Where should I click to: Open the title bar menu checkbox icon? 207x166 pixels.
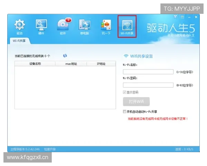click(x=182, y=17)
